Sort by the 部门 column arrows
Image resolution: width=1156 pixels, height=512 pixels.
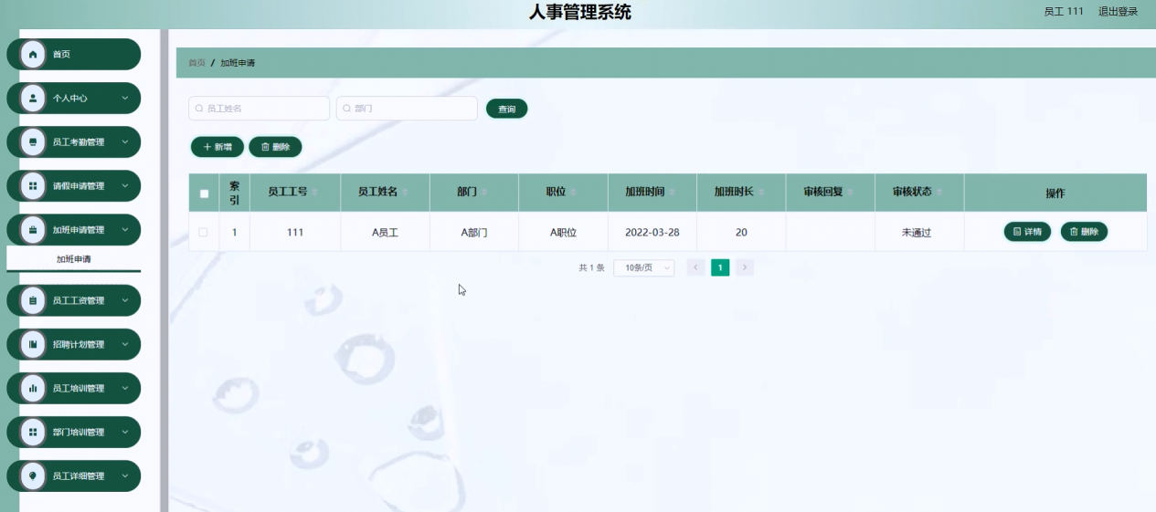click(484, 193)
